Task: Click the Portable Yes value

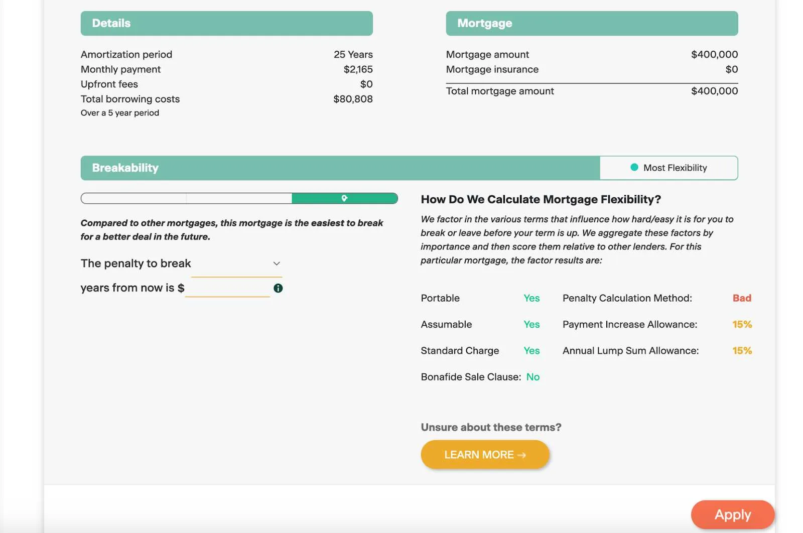Action: click(531, 298)
